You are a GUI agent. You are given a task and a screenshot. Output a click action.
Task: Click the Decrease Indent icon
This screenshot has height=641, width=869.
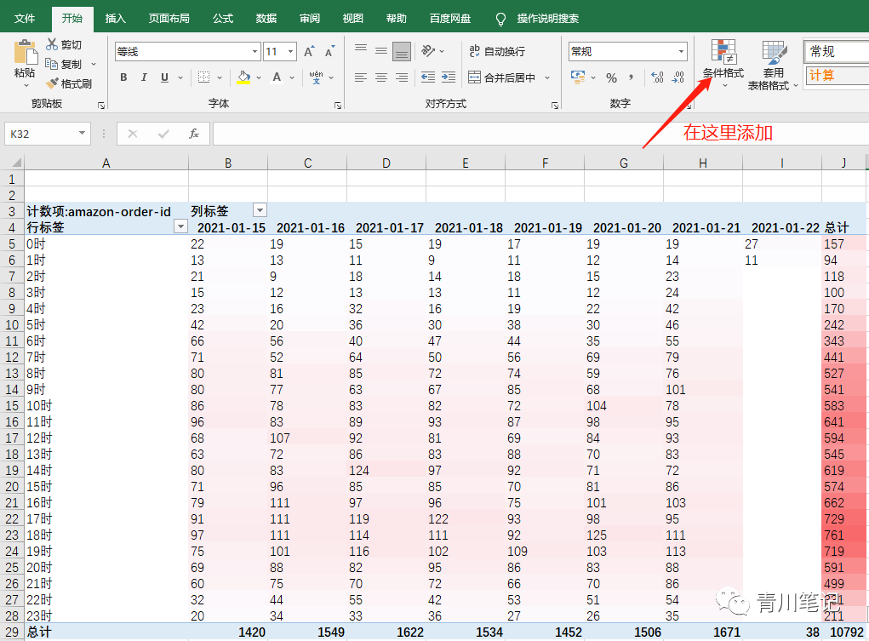[x=428, y=77]
